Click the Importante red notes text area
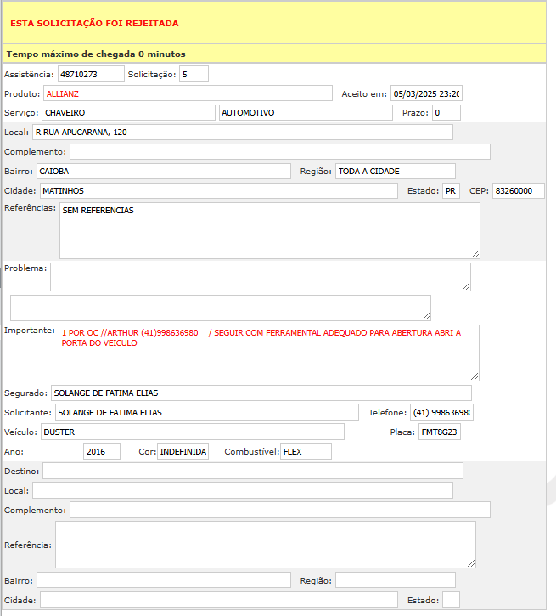Screen dimensions: 556x616 tap(268, 352)
